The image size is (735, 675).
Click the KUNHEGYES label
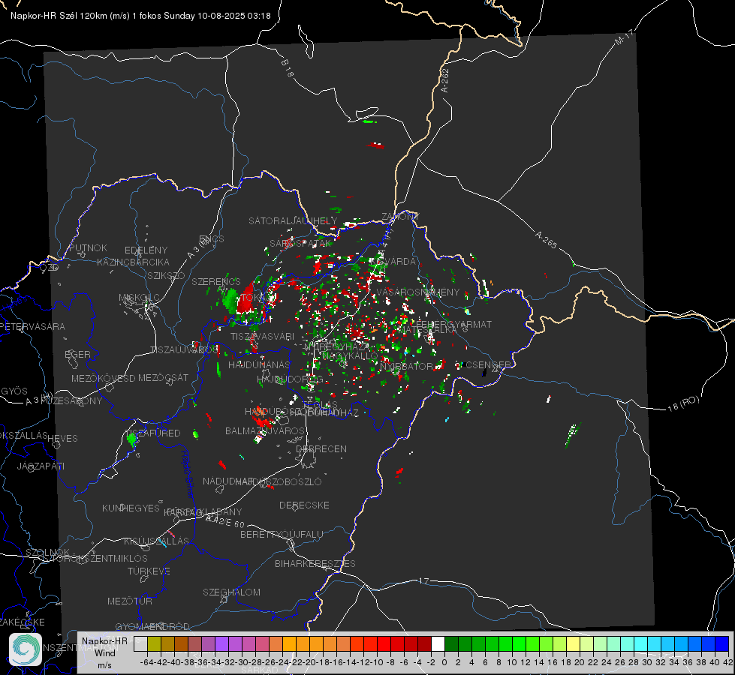click(131, 508)
